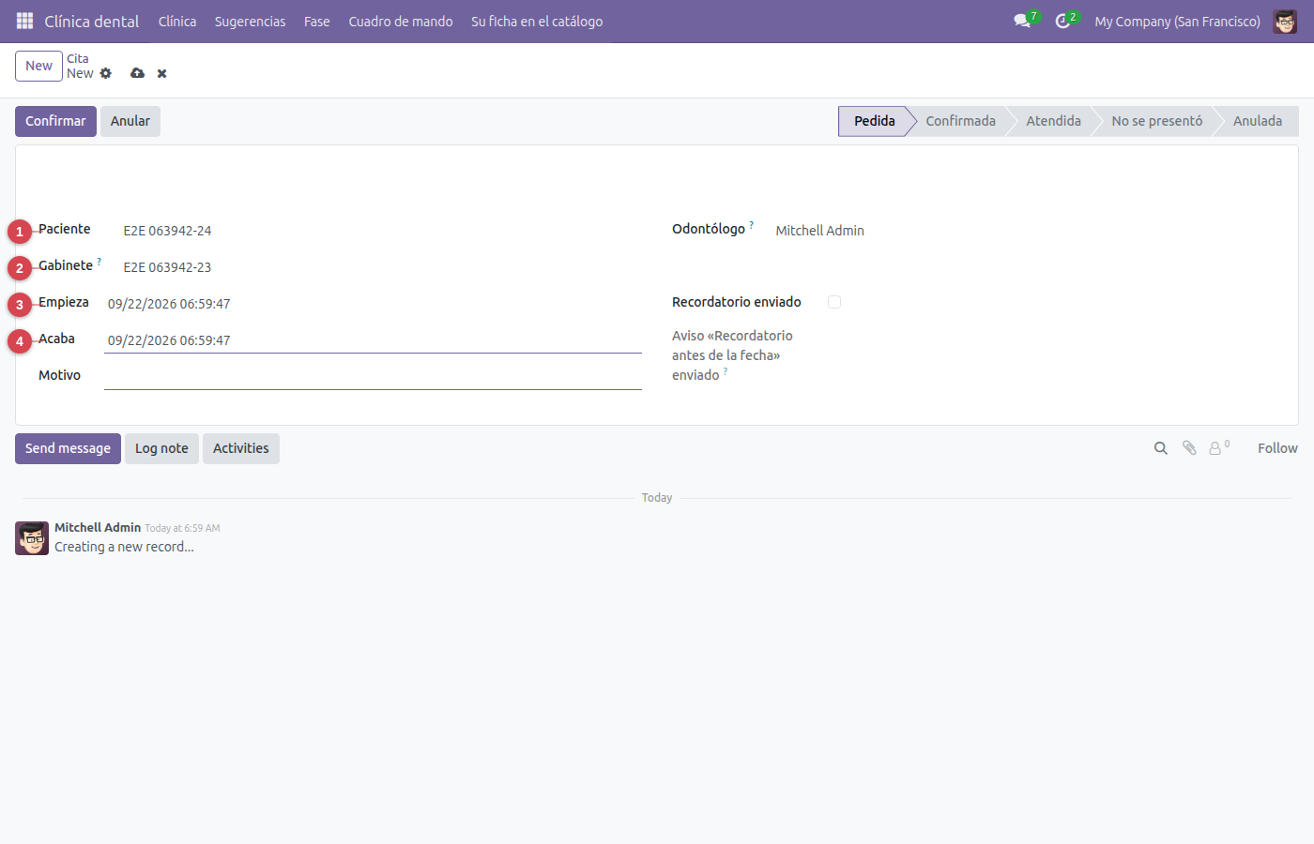Open the Activities button in chatter
The image size is (1314, 844).
[x=241, y=448]
